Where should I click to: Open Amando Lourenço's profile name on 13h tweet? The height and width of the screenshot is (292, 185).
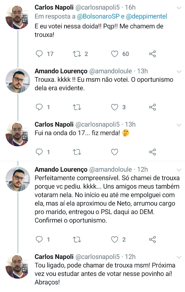point(61,71)
